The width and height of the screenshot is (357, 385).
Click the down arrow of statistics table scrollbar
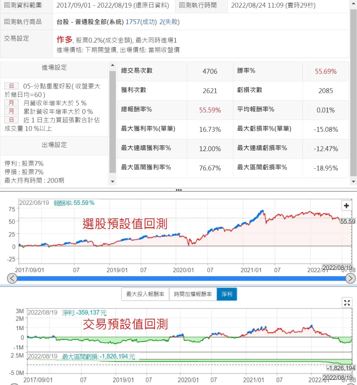point(353,182)
